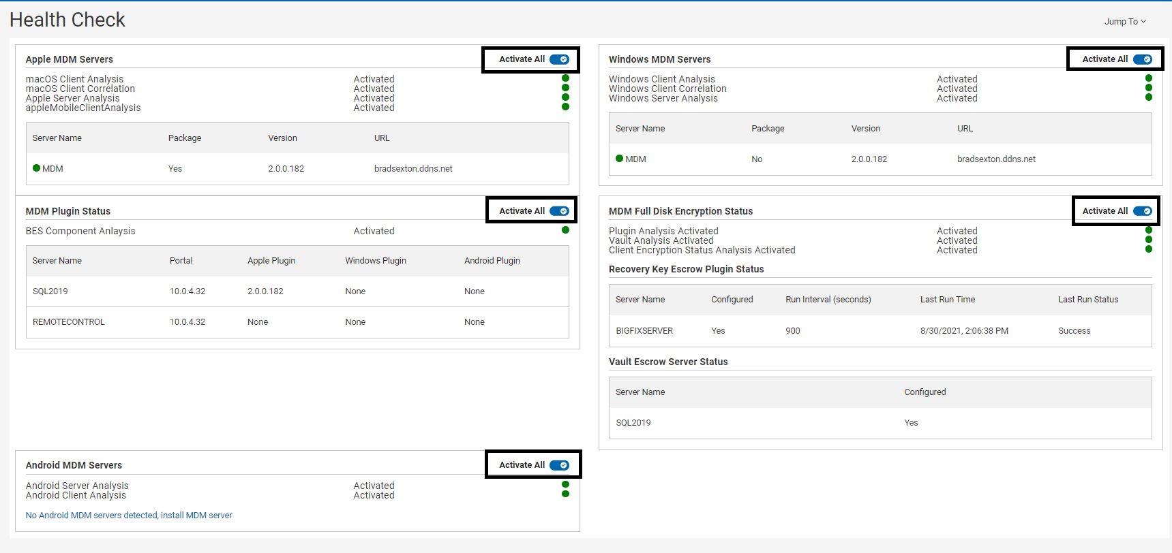Click Configured value Yes for BIGFIXSERVER

point(718,331)
